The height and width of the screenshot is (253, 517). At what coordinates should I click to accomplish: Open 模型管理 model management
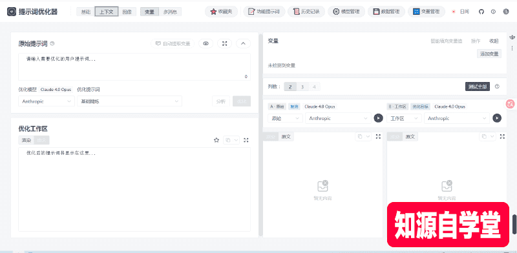pyautogui.click(x=346, y=12)
